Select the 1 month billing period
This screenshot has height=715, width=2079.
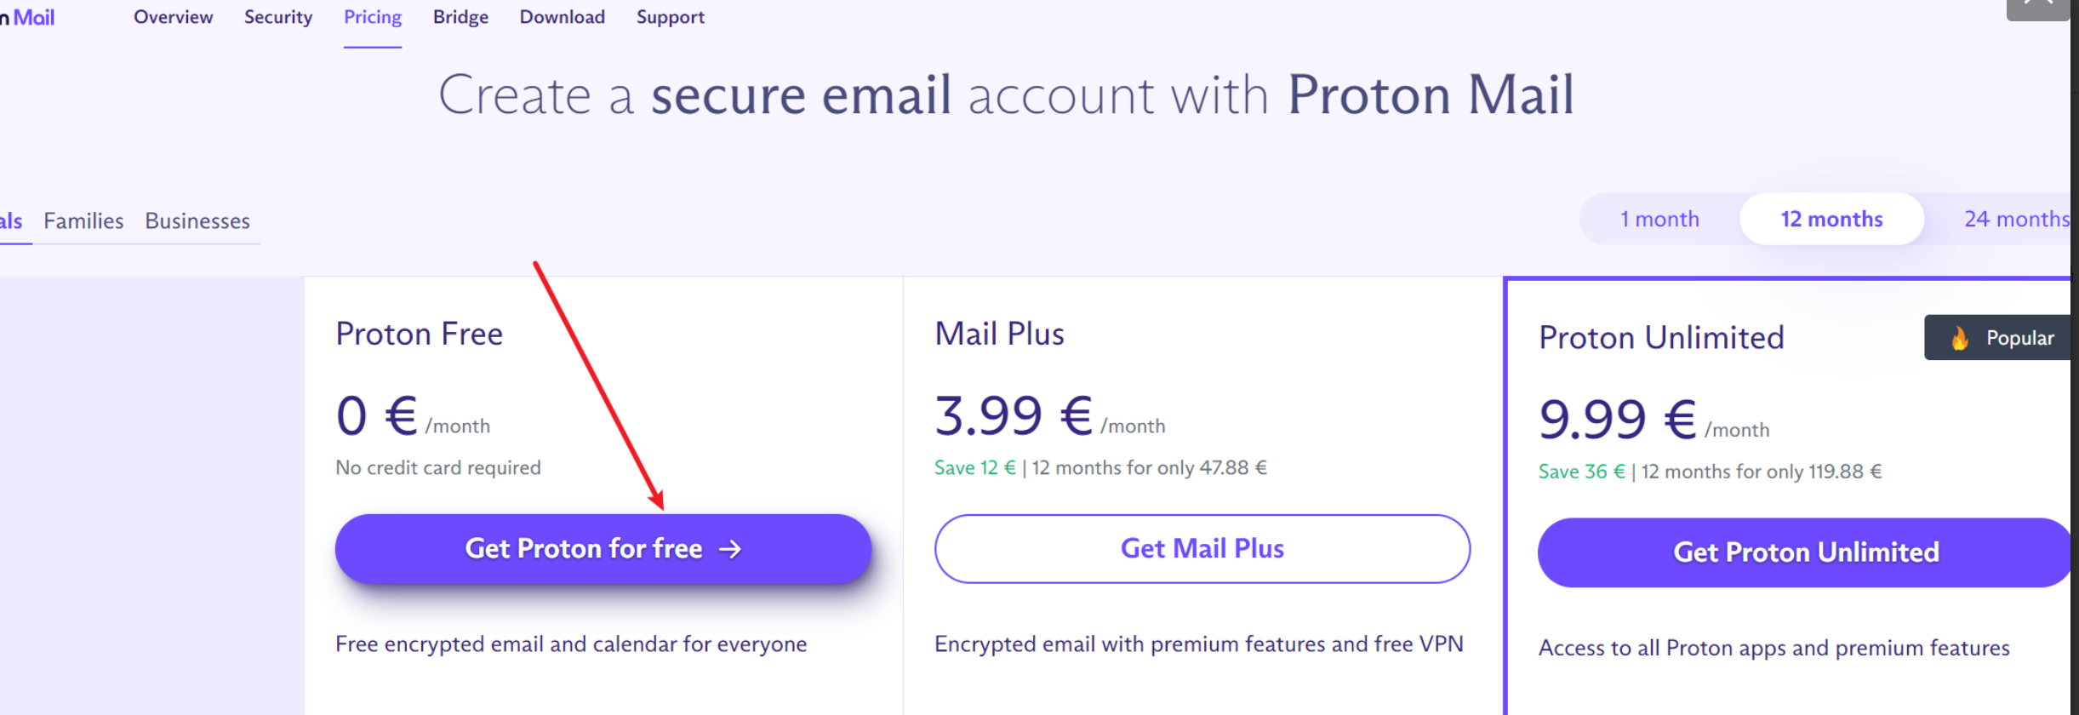(1659, 220)
